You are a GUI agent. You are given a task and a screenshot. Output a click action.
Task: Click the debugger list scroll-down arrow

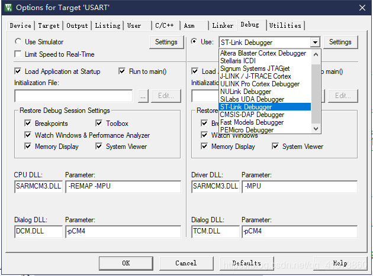click(x=316, y=129)
